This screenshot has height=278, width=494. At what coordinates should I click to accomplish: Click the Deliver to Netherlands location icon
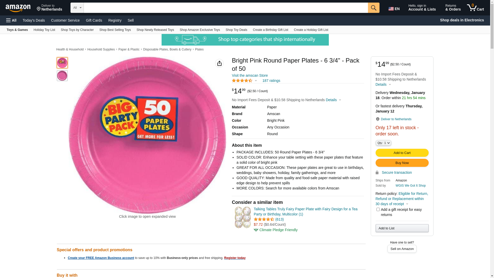(39, 9)
